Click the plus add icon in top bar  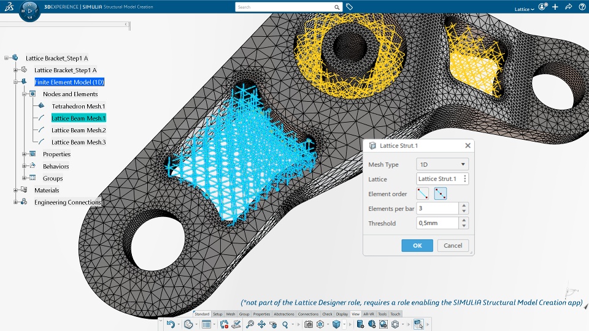[555, 7]
